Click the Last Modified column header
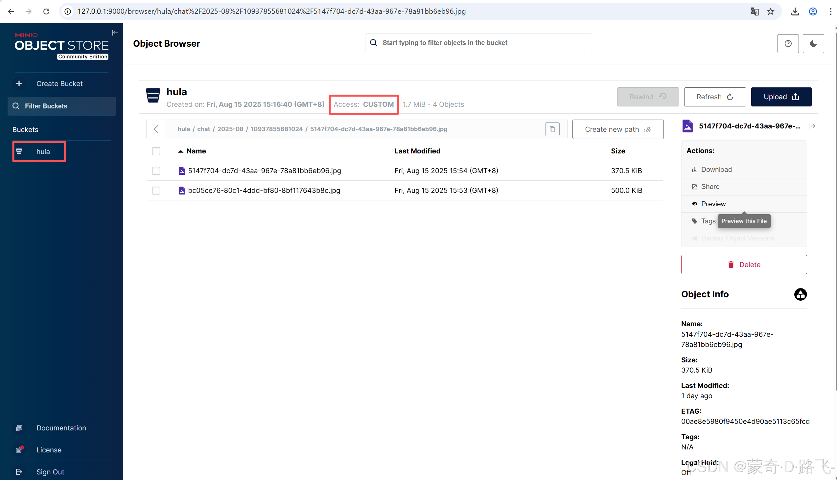The image size is (837, 480). click(417, 151)
